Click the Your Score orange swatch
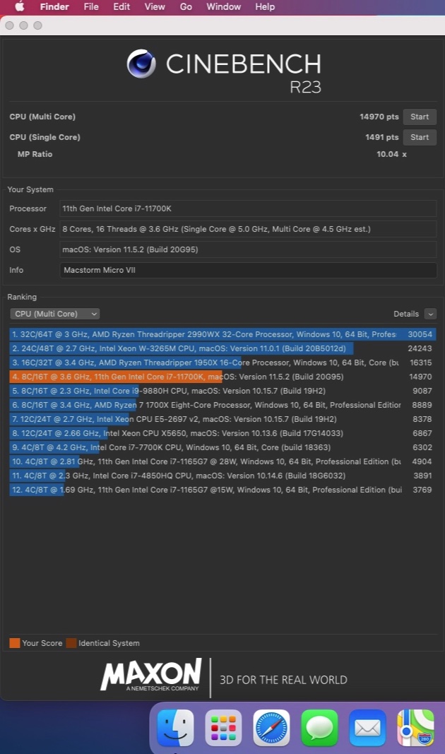This screenshot has width=445, height=754. pyautogui.click(x=14, y=643)
